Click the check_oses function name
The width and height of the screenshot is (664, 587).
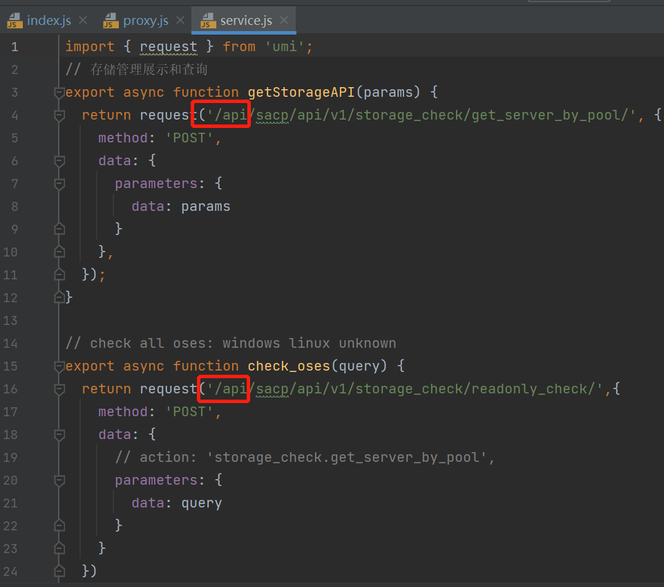click(x=289, y=366)
